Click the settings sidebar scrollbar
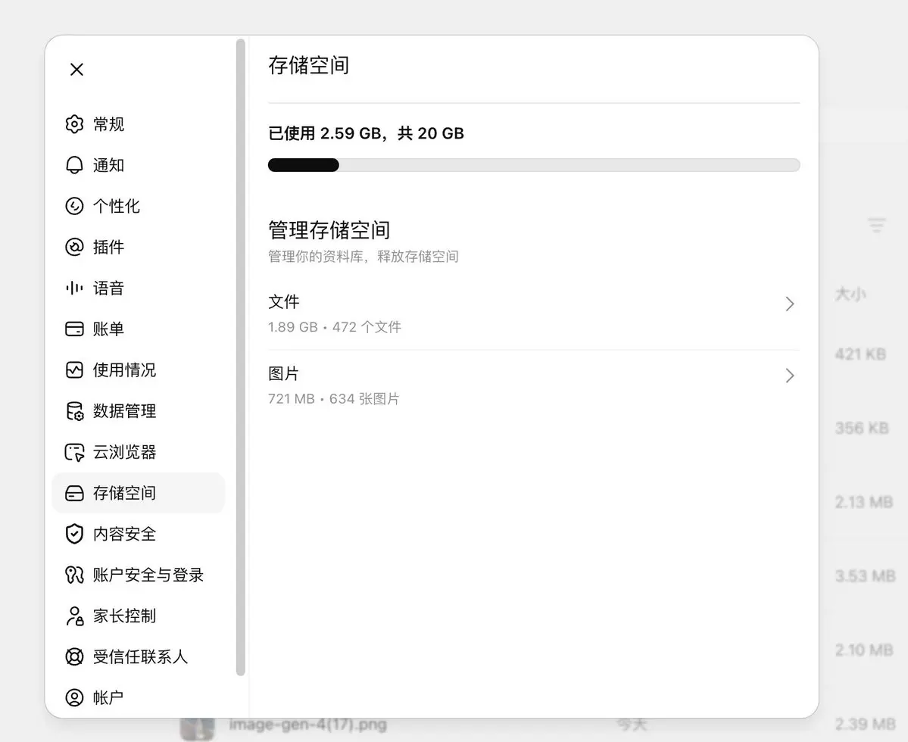 [x=241, y=357]
